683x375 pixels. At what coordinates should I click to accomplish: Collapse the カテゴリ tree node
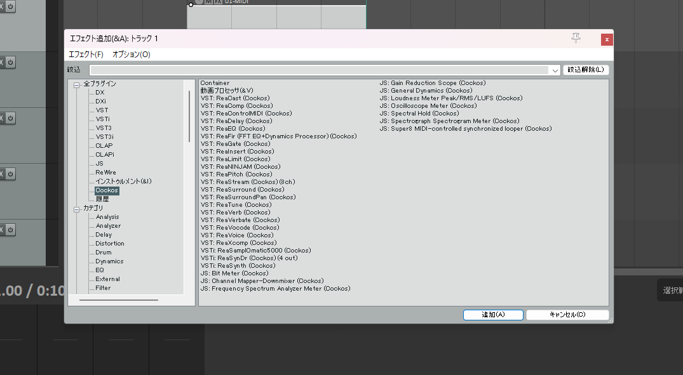coord(77,209)
